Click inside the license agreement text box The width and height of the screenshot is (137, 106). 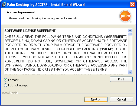pyautogui.click(x=66, y=52)
